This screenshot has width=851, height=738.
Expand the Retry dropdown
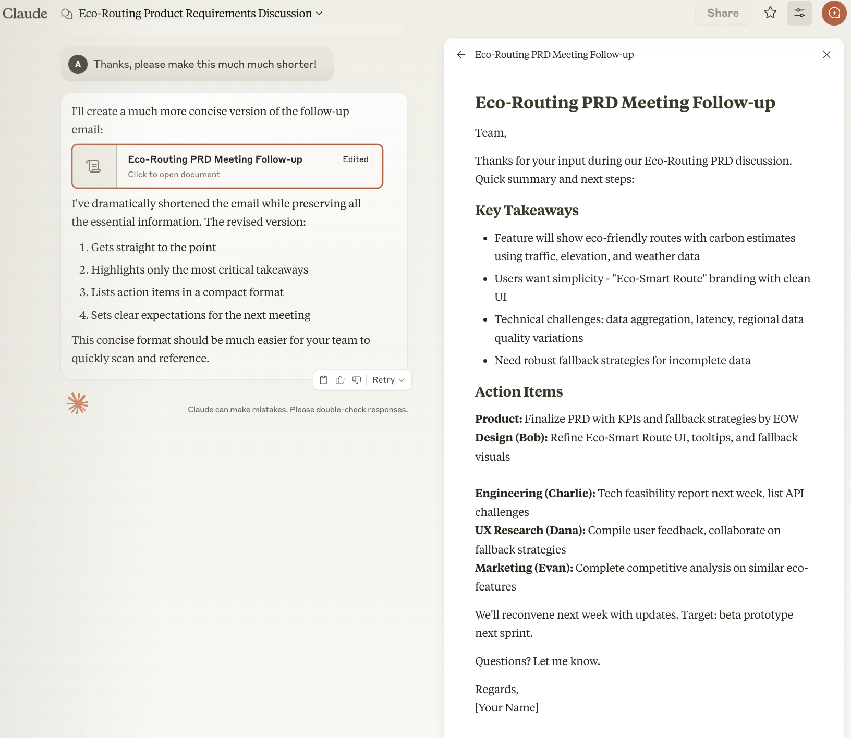click(388, 380)
